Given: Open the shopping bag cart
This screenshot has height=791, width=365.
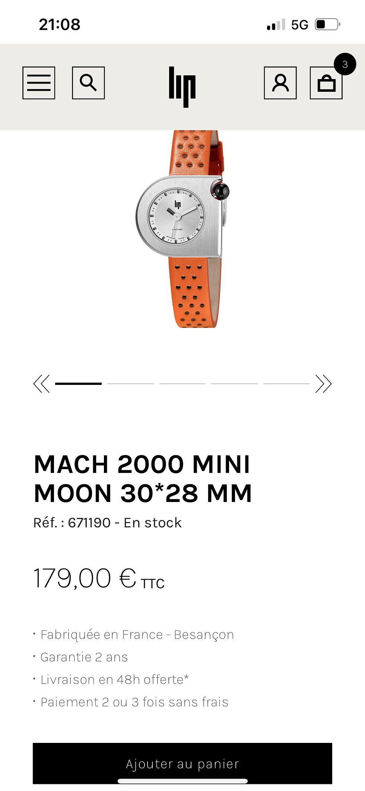Looking at the screenshot, I should (326, 83).
